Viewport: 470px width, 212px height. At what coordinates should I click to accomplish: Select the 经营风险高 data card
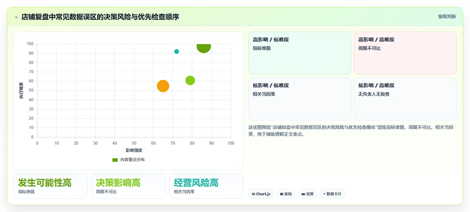206,186
